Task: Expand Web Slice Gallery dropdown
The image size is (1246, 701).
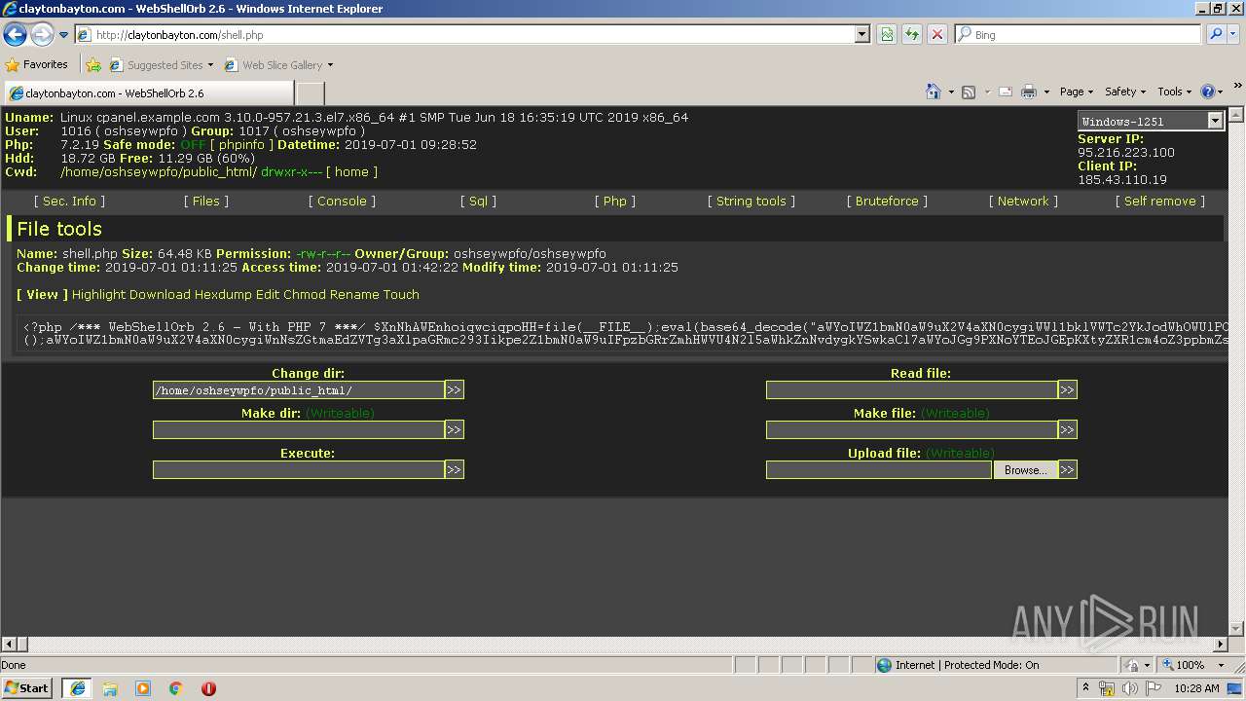Action: pos(330,65)
